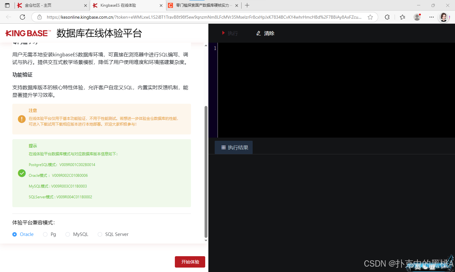Click the avatar picture in the browser toolbar
This screenshot has width=455, height=272.
pos(444,17)
